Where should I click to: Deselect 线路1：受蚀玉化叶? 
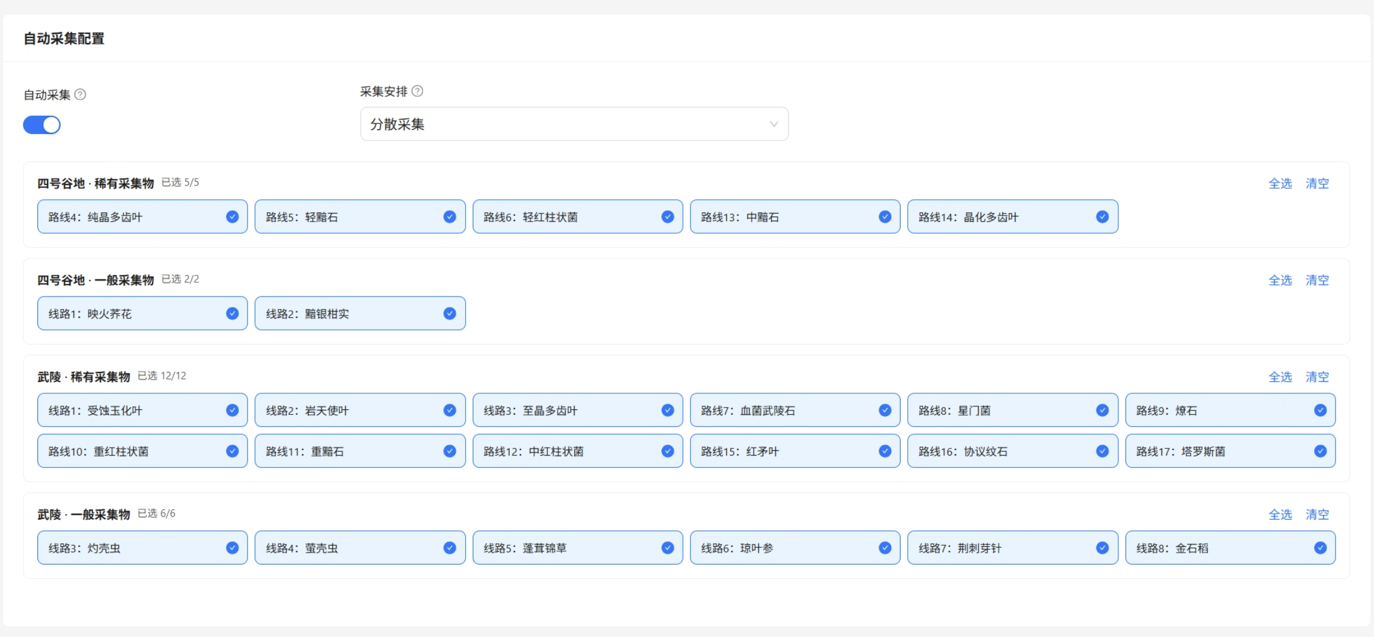click(142, 410)
